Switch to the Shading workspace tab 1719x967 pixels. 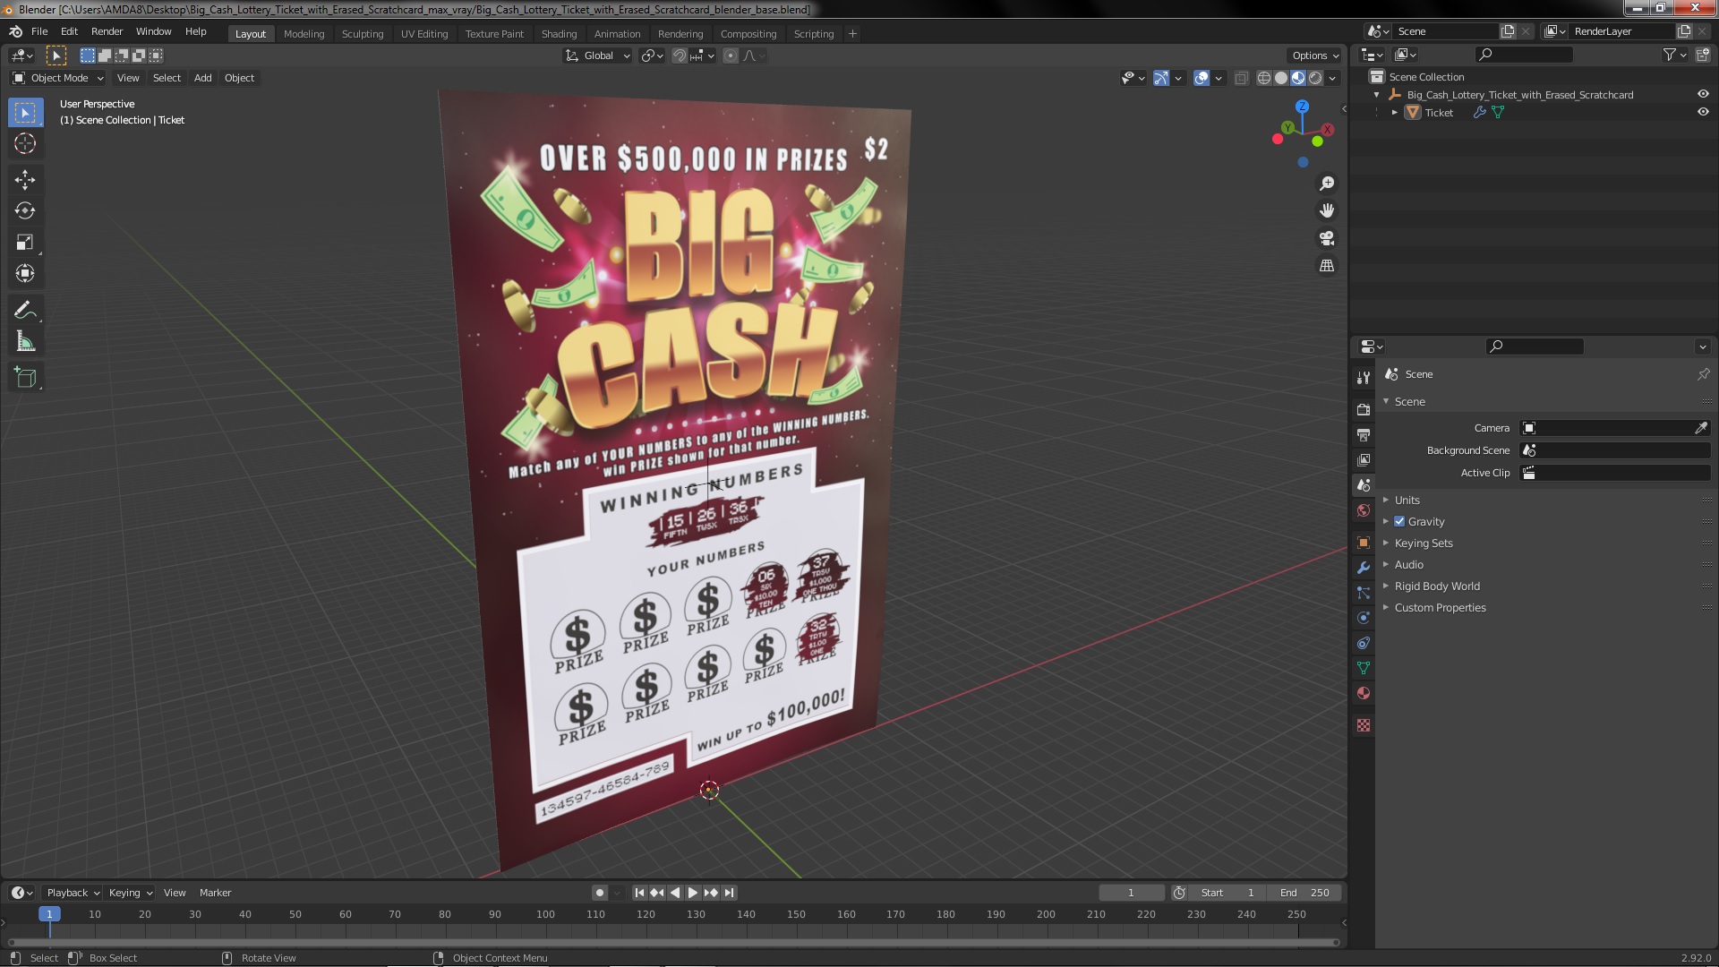pos(559,34)
